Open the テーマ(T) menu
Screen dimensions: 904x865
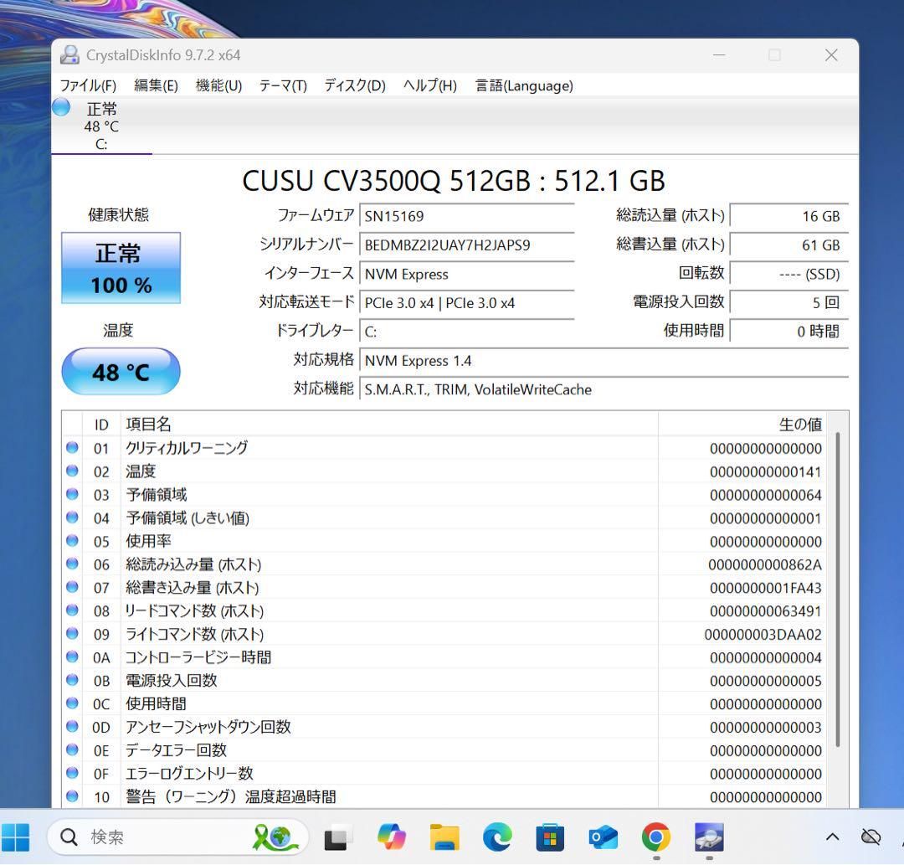(x=282, y=85)
